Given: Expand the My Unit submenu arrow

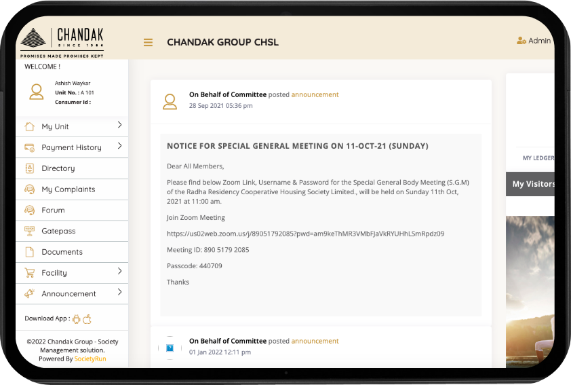Looking at the screenshot, I should (x=119, y=125).
